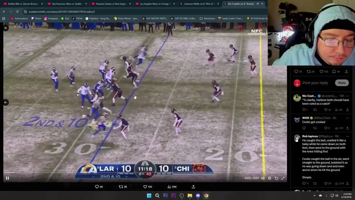Show hidden system tray icons
355x200 pixels.
point(314,196)
